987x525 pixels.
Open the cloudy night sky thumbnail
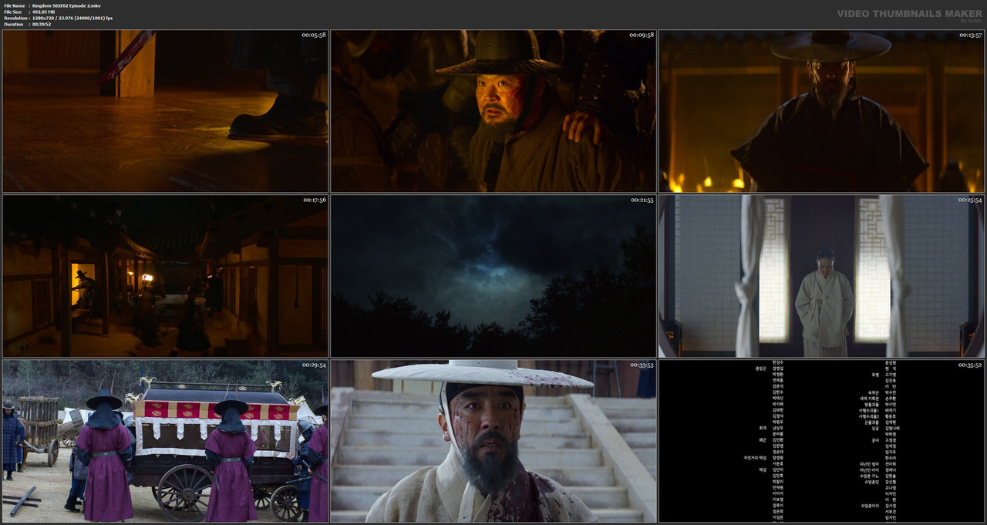[493, 276]
